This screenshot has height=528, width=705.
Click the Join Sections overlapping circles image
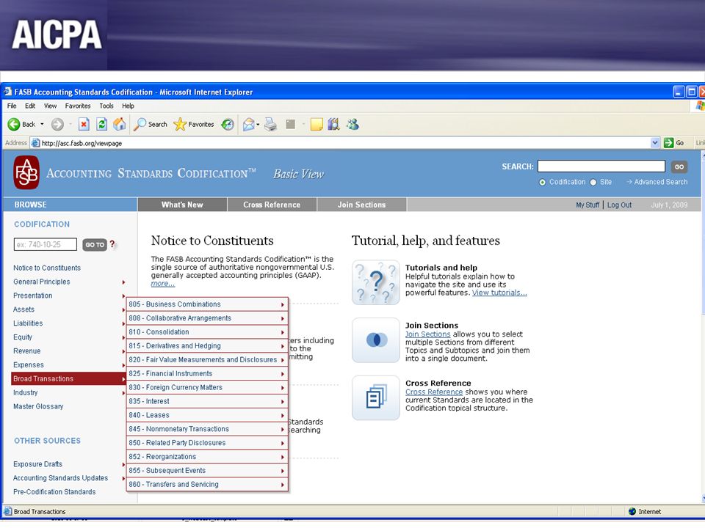pyautogui.click(x=376, y=340)
